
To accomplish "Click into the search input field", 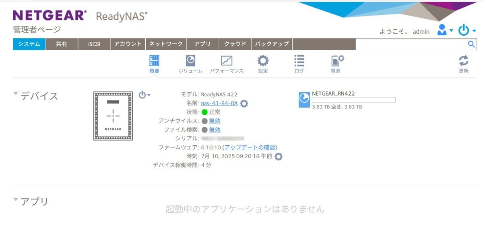I will point(411,44).
